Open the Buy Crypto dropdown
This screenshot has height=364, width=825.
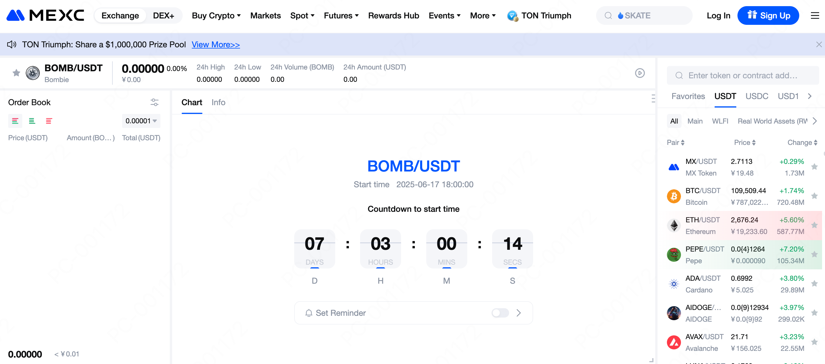[x=216, y=16]
